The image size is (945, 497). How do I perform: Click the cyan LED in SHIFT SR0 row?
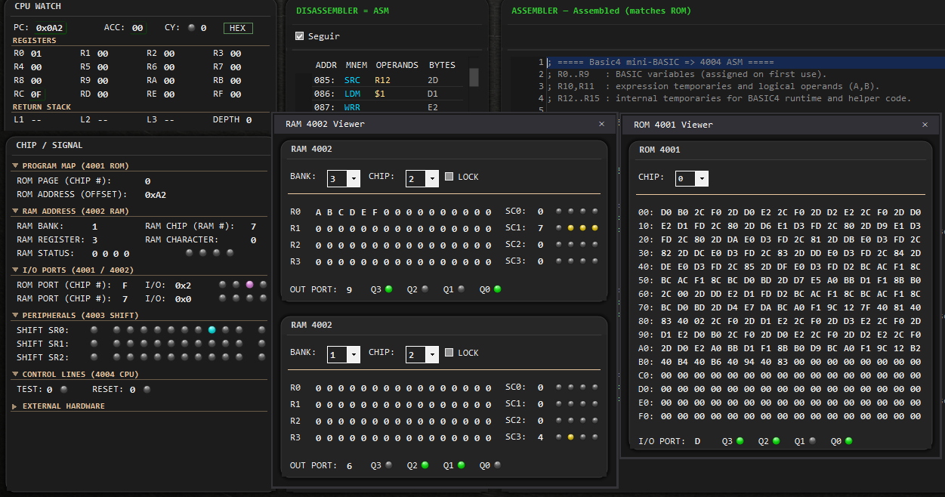tap(212, 330)
